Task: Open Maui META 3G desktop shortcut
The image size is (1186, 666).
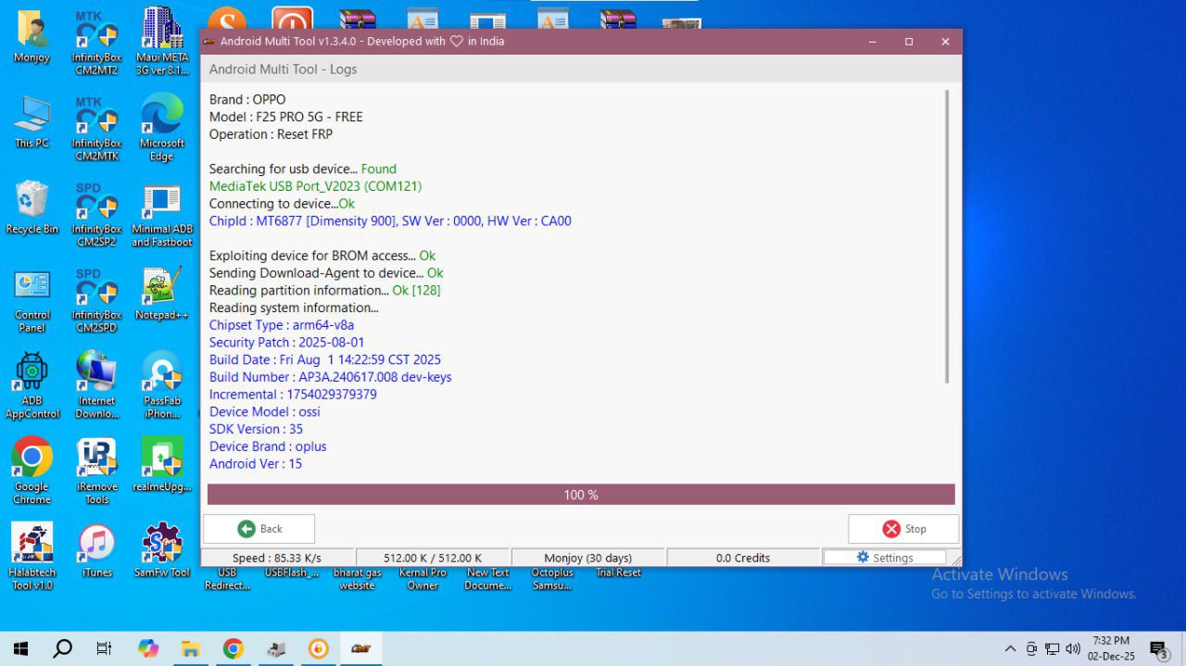Action: (162, 43)
